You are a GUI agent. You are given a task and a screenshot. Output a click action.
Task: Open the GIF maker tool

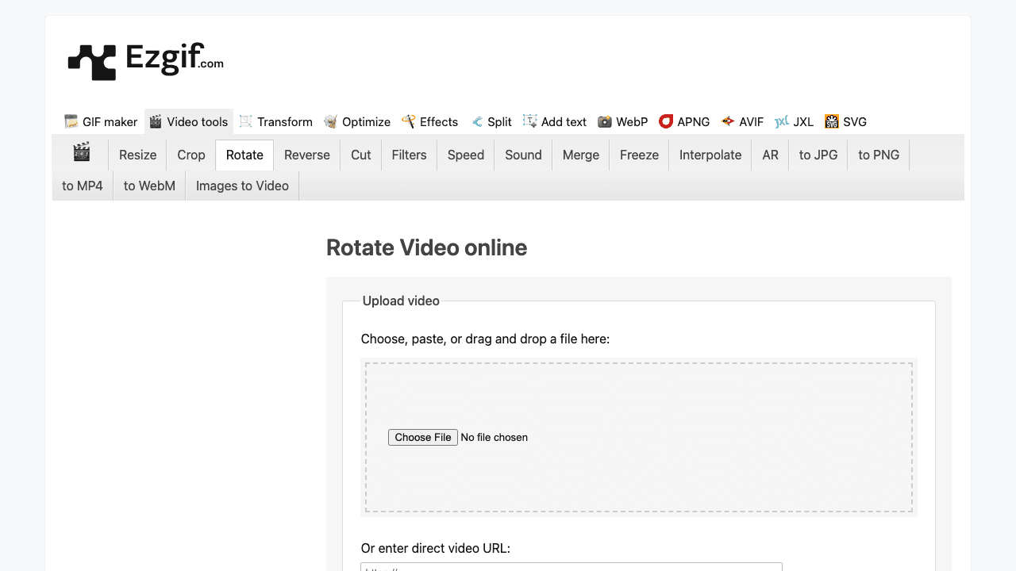(x=100, y=121)
